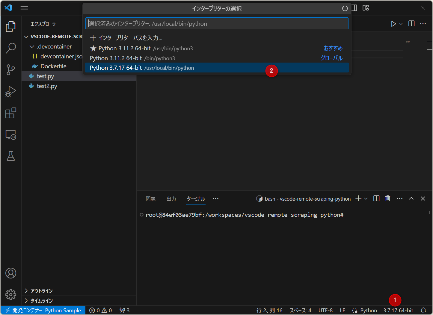The width and height of the screenshot is (433, 315).
Task: Collapse the VSCODE-REMOTE-SCR workspace folder
Action: 53,37
